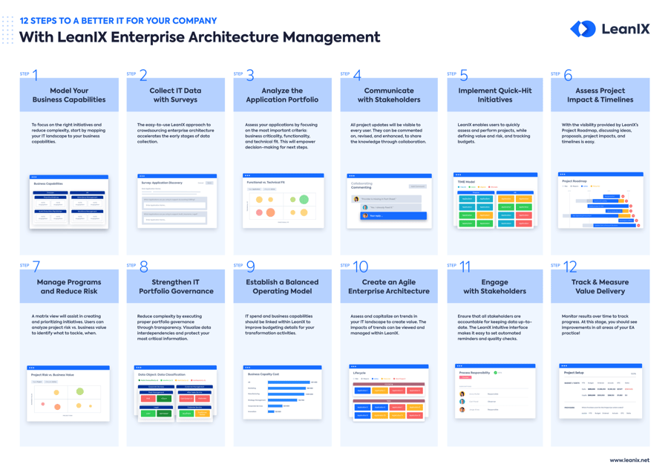Click the first commenter's avatar in the thread

click(356, 199)
